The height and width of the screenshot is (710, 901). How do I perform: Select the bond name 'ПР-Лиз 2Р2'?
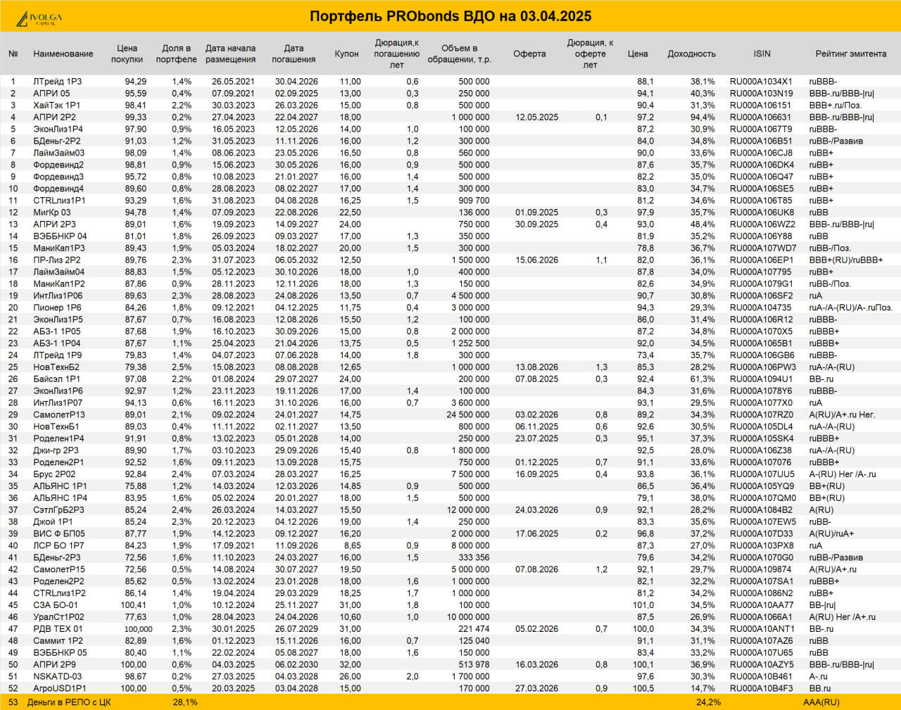(x=57, y=260)
